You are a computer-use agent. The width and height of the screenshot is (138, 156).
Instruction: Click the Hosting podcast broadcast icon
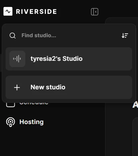click(10, 122)
